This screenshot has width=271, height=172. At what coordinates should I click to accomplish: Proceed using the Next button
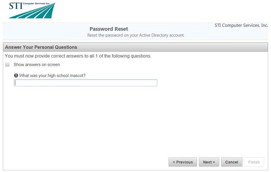click(x=209, y=162)
